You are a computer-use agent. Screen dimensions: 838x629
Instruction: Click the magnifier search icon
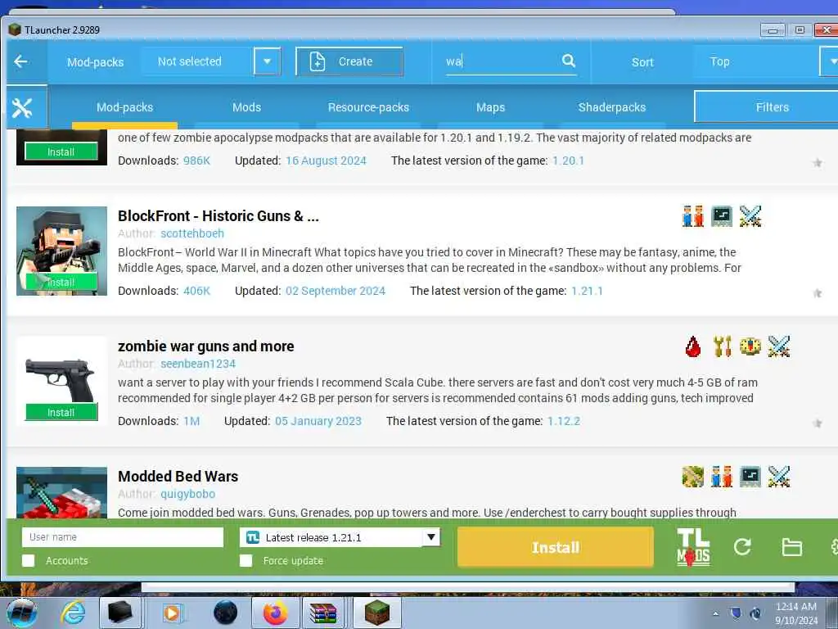tap(569, 61)
